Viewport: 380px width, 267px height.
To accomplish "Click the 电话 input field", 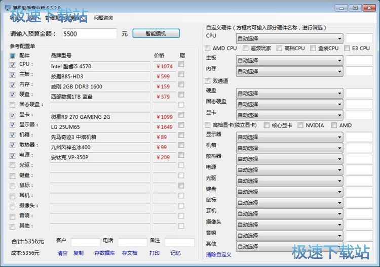I will (133, 242).
